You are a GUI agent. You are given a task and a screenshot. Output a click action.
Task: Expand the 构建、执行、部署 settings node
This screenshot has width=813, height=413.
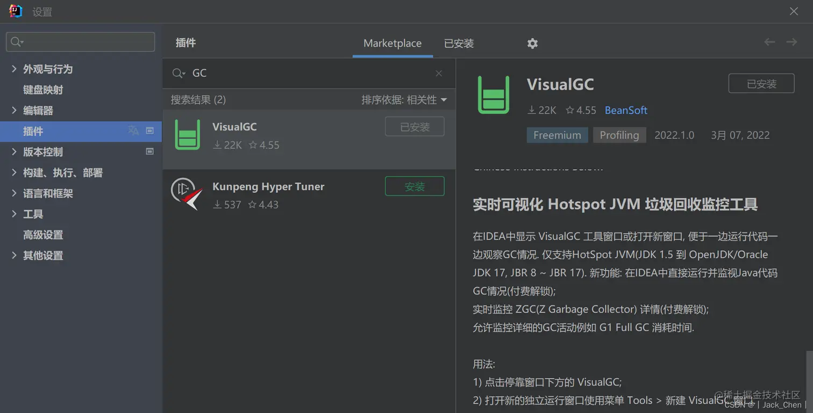click(x=14, y=172)
